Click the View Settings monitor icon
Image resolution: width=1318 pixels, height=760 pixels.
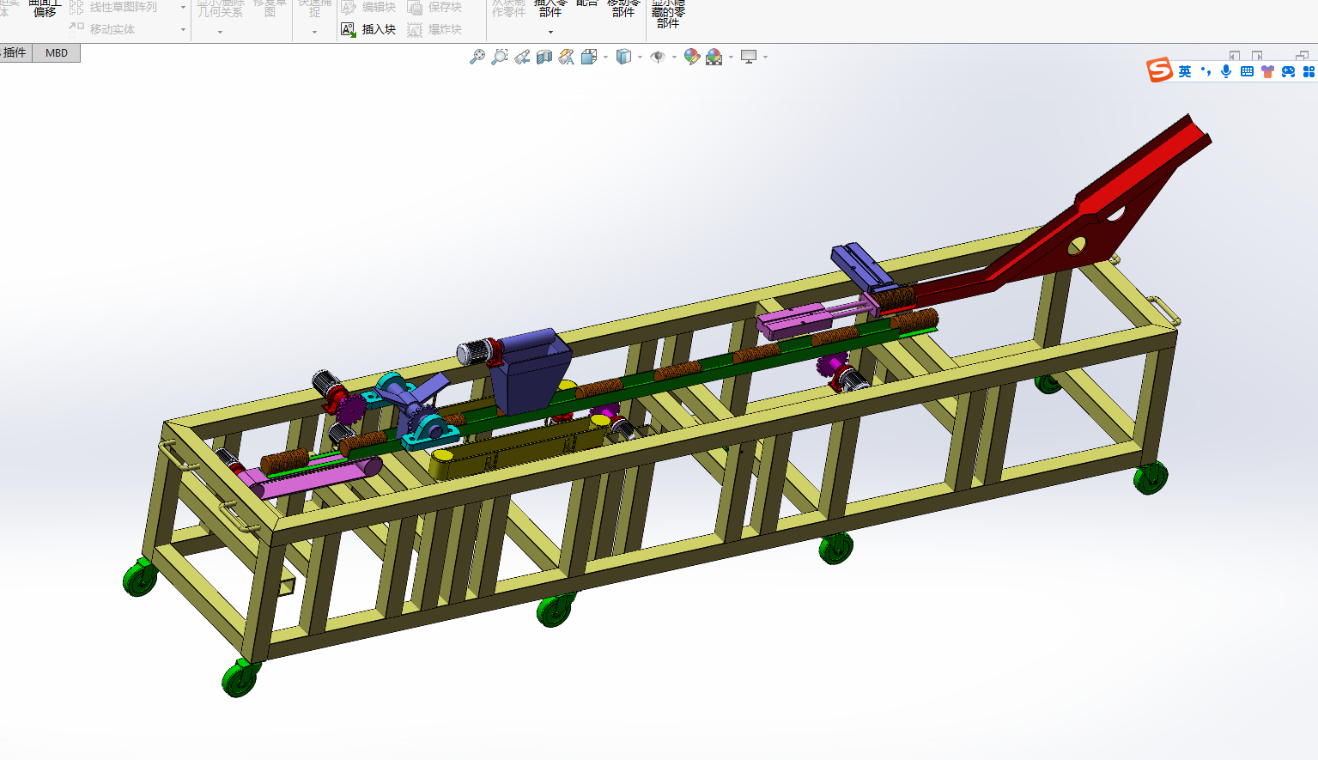click(749, 57)
